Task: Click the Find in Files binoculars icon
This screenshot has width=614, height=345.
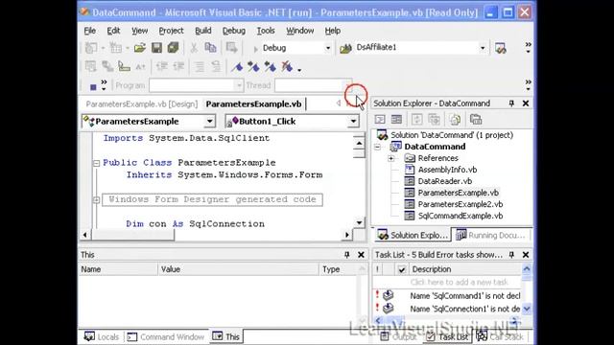Action: (345, 48)
